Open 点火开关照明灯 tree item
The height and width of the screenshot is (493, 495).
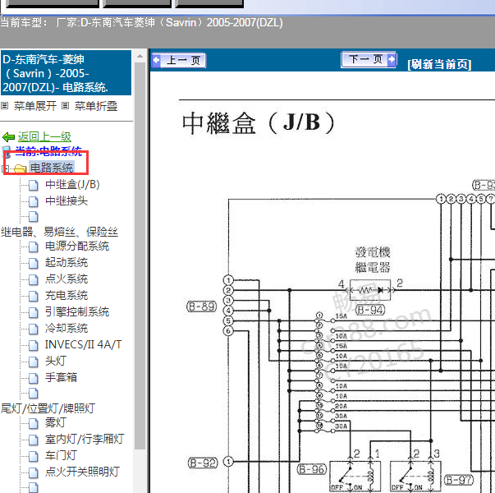click(82, 472)
